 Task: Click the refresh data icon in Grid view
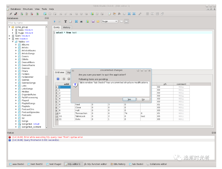(x=58, y=79)
